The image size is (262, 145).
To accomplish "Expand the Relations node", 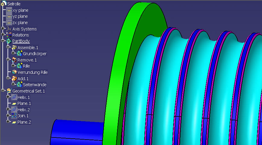I will (3, 34).
